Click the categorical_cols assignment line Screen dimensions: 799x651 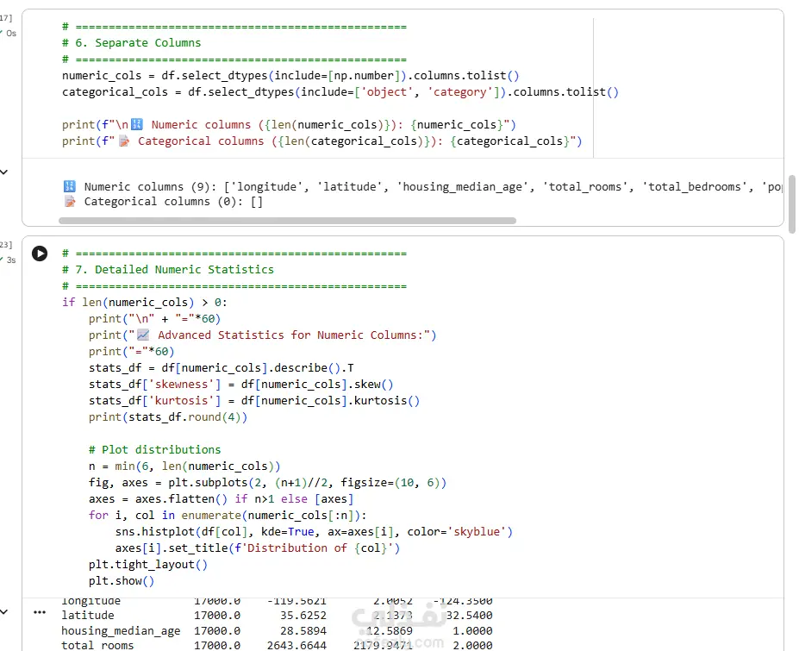point(340,91)
